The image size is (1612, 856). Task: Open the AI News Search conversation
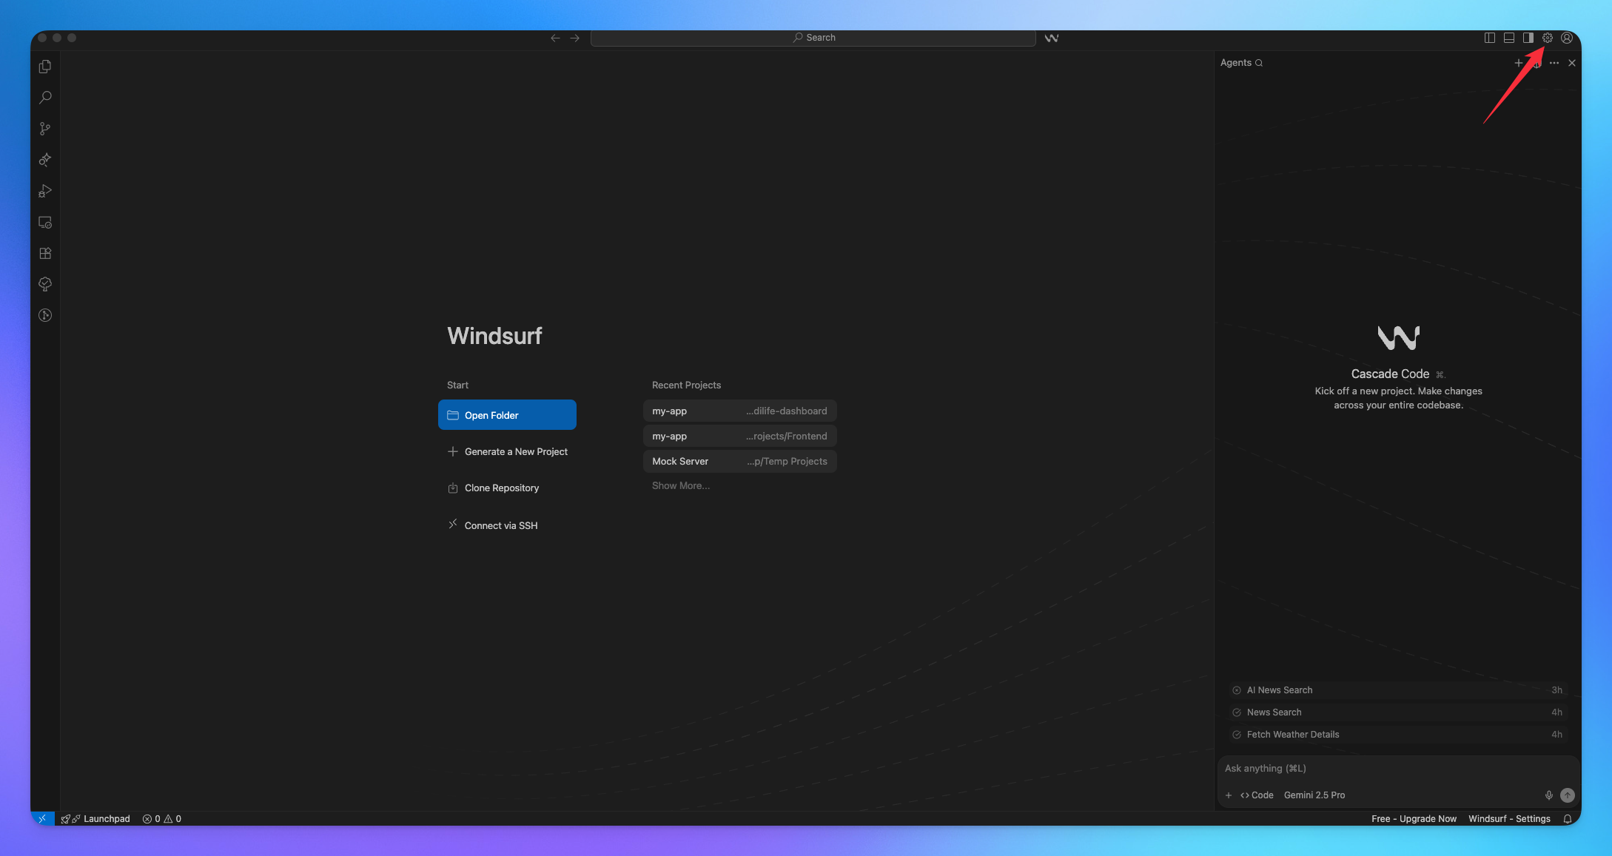1280,690
